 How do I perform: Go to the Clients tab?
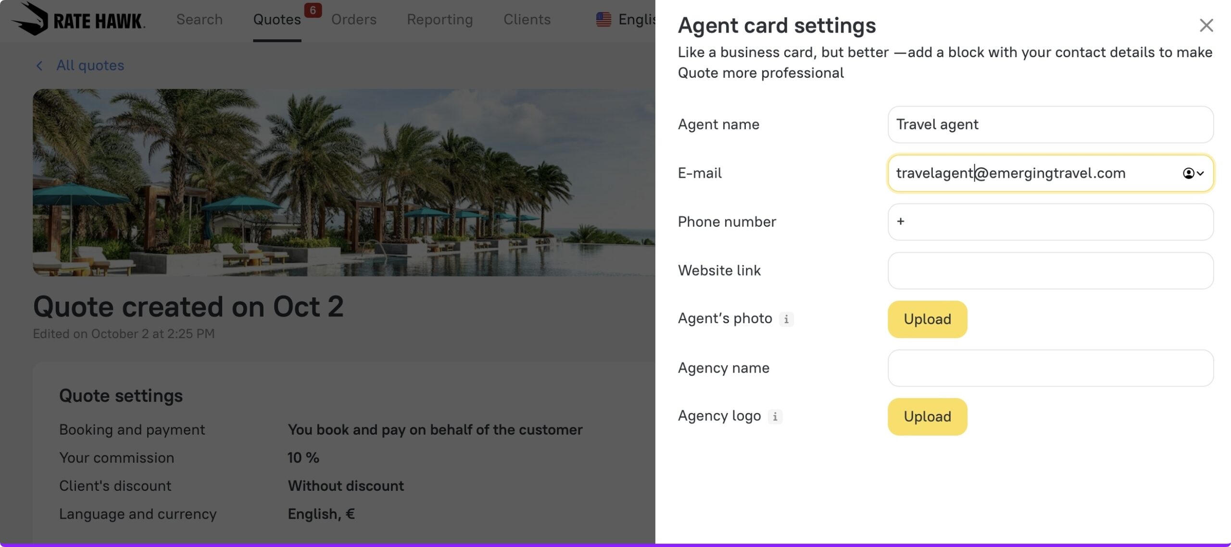point(527,20)
